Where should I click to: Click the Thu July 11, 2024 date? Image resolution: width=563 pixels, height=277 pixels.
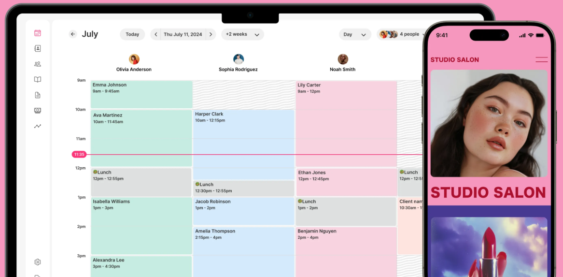tap(183, 34)
